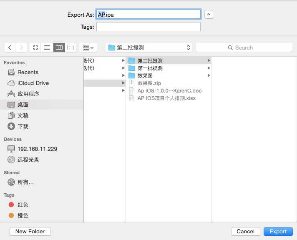Switch to list view
The width and height of the screenshot is (297, 240).
47,47
